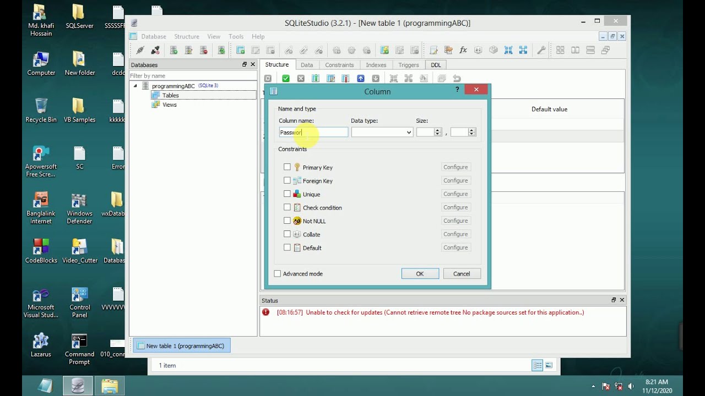The height and width of the screenshot is (396, 705).
Task: Click Configure next to Primary Key
Action: point(455,167)
